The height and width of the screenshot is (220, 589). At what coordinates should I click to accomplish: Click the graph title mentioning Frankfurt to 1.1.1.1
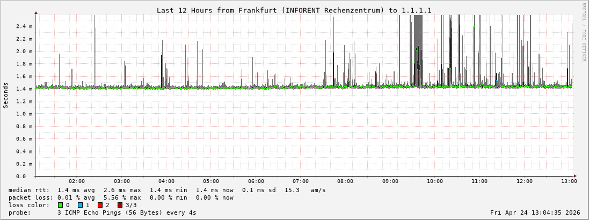pos(294,10)
